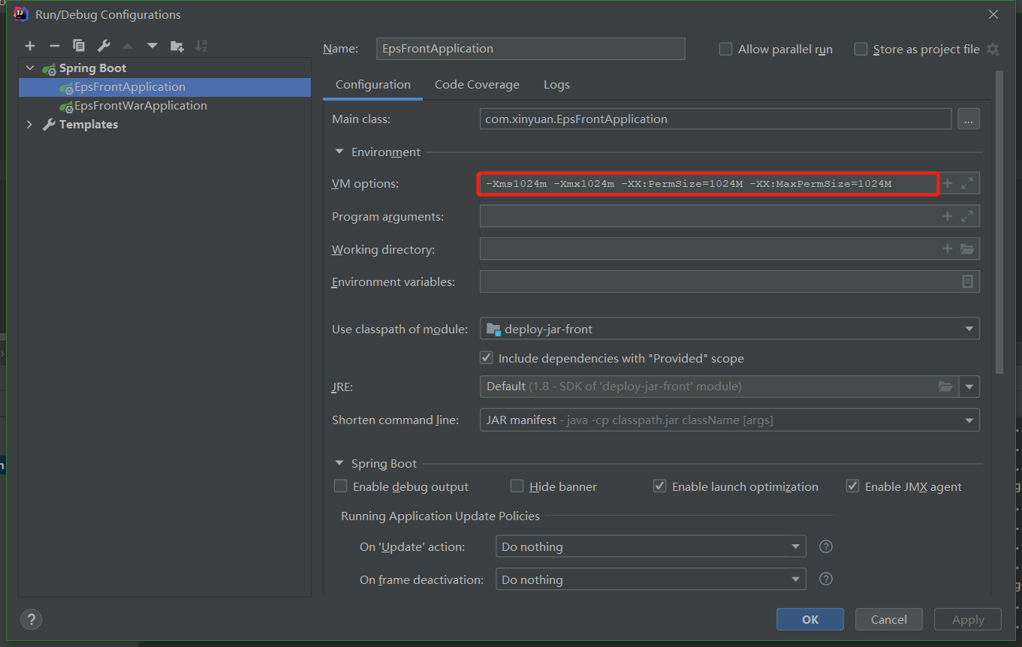The height and width of the screenshot is (647, 1022).
Task: Switch to the Configuration tab
Action: [x=373, y=85]
